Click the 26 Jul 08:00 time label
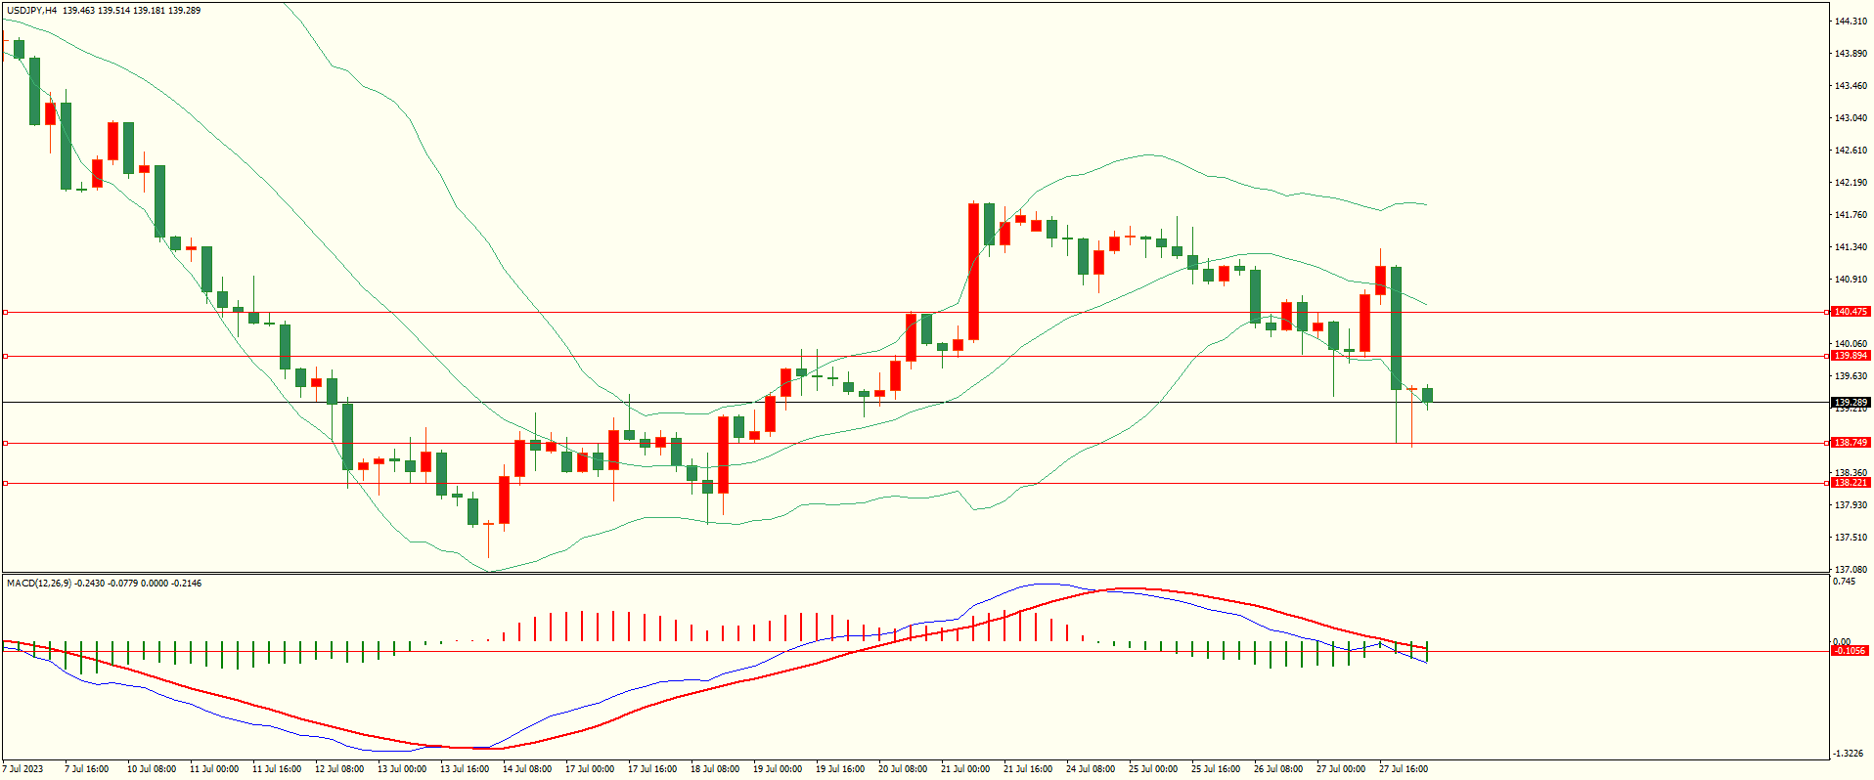The height and width of the screenshot is (780, 1874). (x=1278, y=769)
